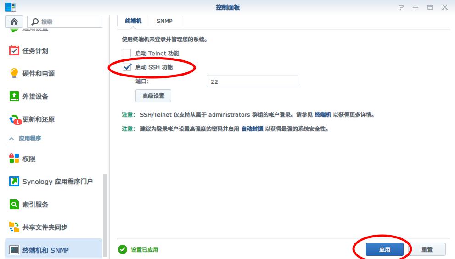Click the SSH port input field
455x259 pixels.
[252, 81]
